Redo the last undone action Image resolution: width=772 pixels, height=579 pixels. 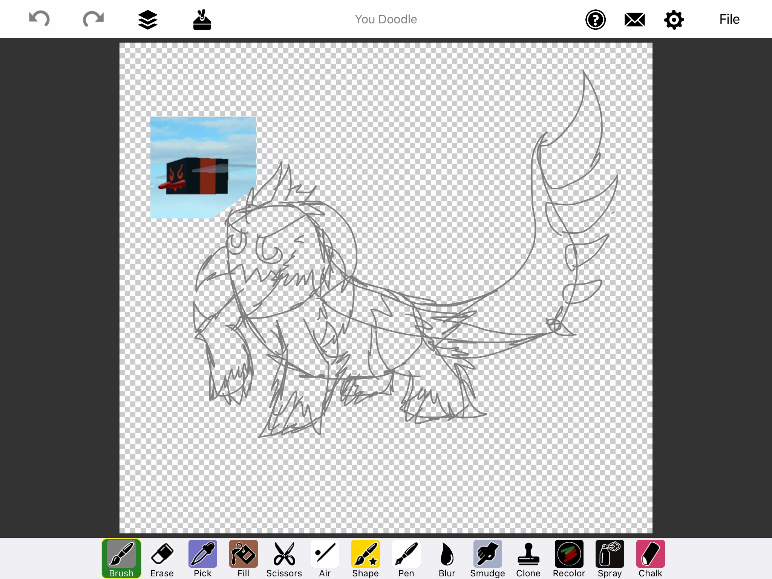[x=93, y=19]
